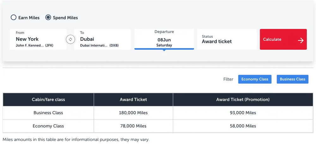Image resolution: width=316 pixels, height=146 pixels.
Task: Open the From field showing New York
Action: tap(38, 39)
